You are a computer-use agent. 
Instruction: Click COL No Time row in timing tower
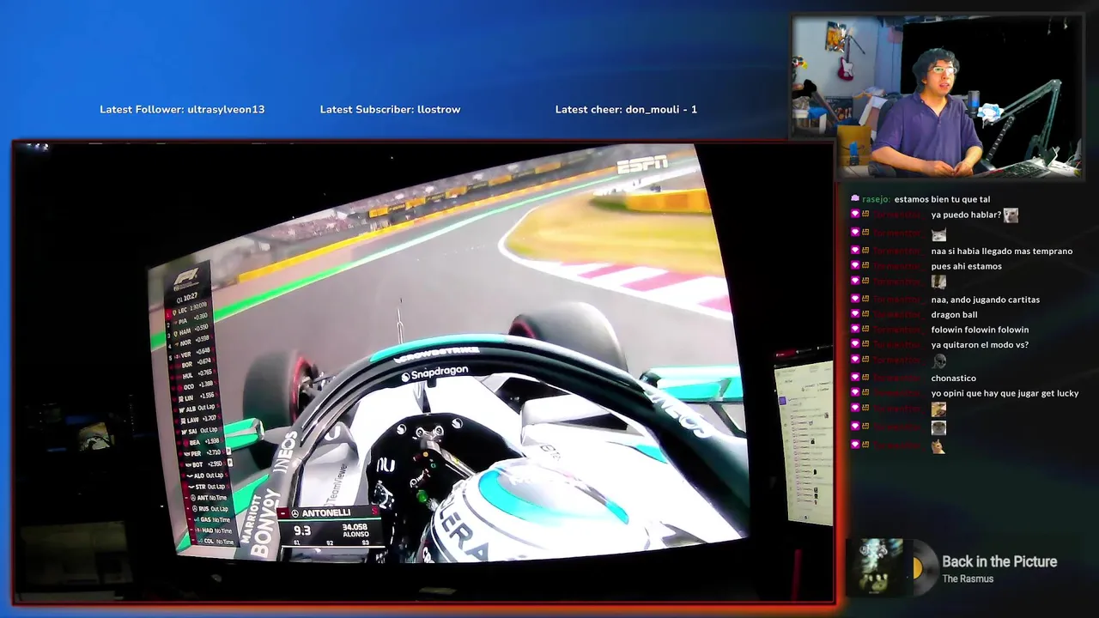click(213, 541)
